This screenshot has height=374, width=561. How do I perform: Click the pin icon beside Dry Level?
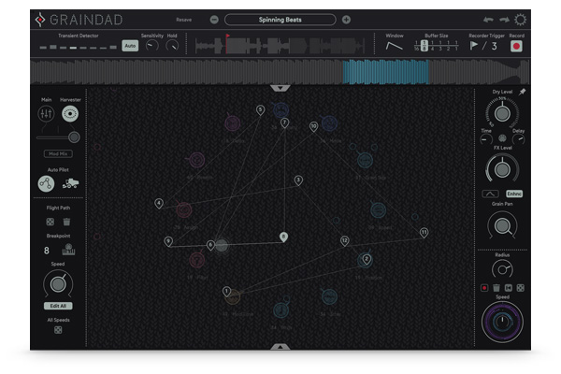point(522,92)
